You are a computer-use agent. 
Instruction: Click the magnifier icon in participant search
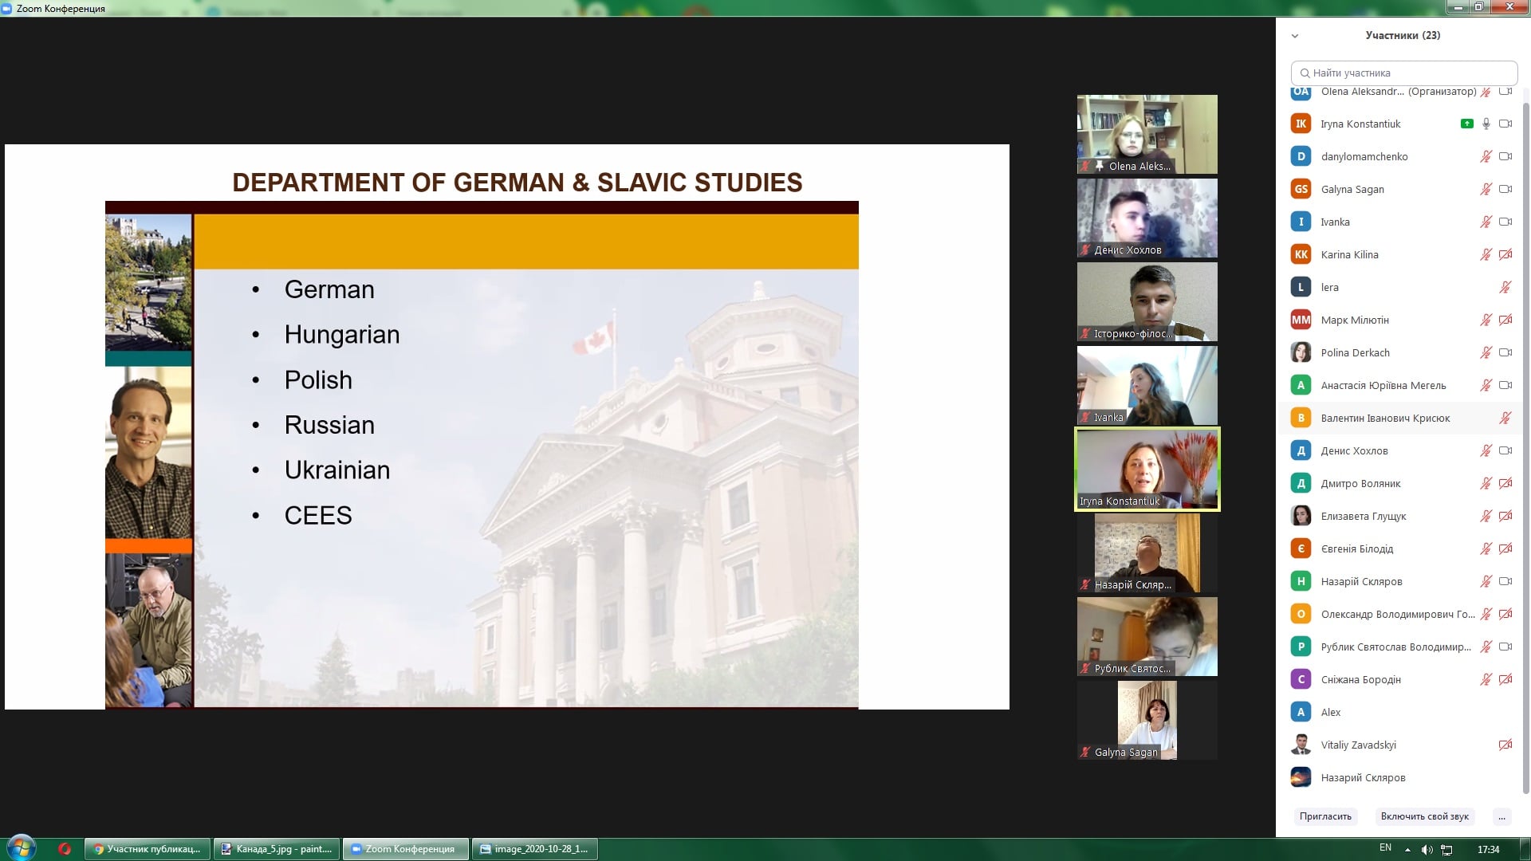click(x=1305, y=73)
